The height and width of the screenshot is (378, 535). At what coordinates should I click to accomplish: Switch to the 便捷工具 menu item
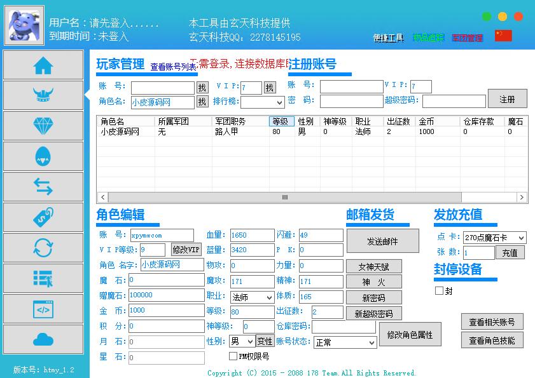pyautogui.click(x=388, y=38)
